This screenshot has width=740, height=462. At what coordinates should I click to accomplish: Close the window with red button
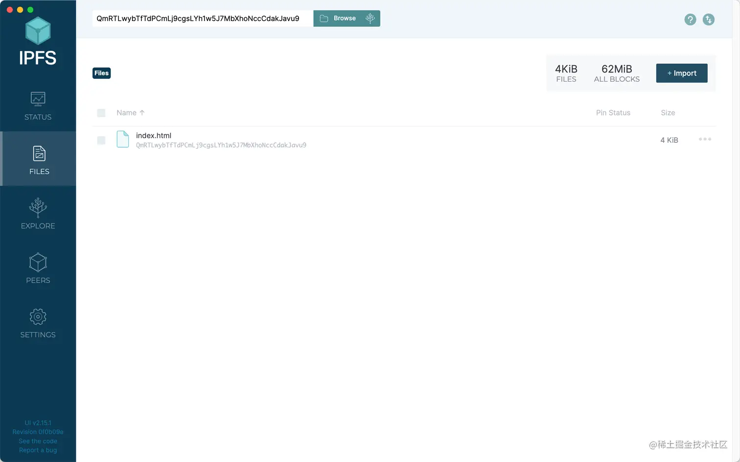pos(10,10)
